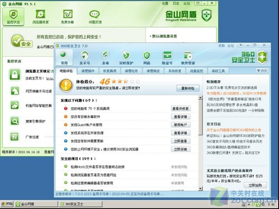Click magnifier icon for 搜索引擎保护
The height and width of the screenshot is (209, 279).
pyautogui.click(x=15, y=121)
